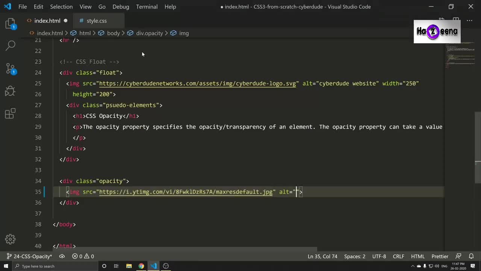
Task: Open the Explorer view in activity bar
Action: tap(10, 24)
